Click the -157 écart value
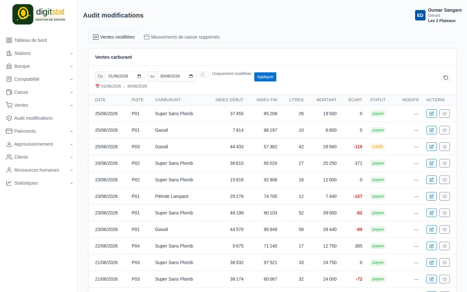Screen dimensions: 467x292 pos(358,196)
